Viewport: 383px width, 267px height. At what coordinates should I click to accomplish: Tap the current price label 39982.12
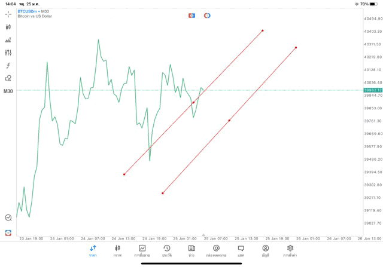coord(372,90)
